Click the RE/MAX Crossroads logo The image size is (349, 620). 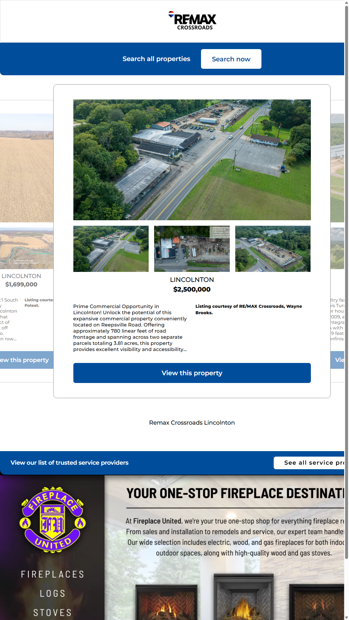193,21
